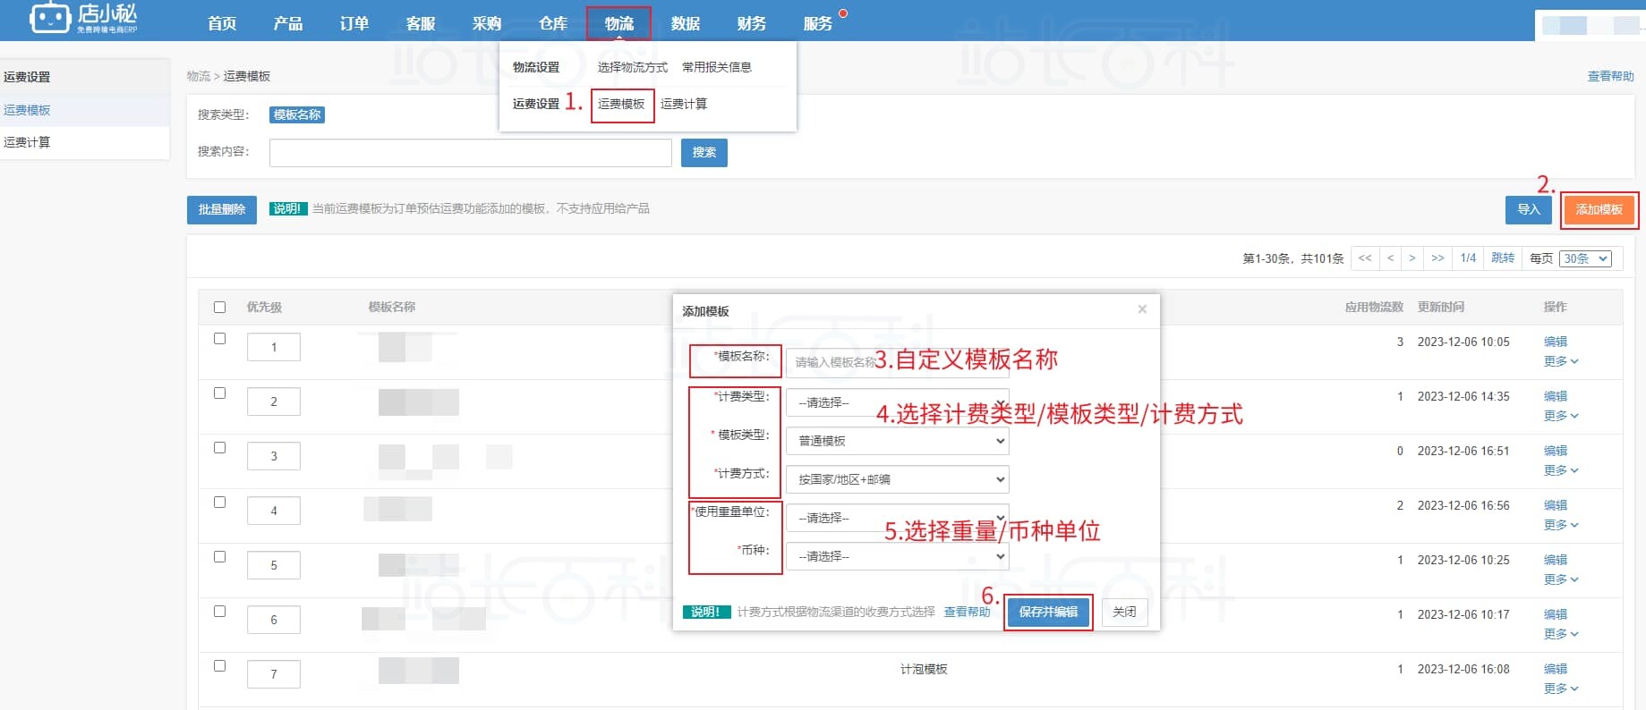Expand 更多 options for the first row

click(1560, 361)
